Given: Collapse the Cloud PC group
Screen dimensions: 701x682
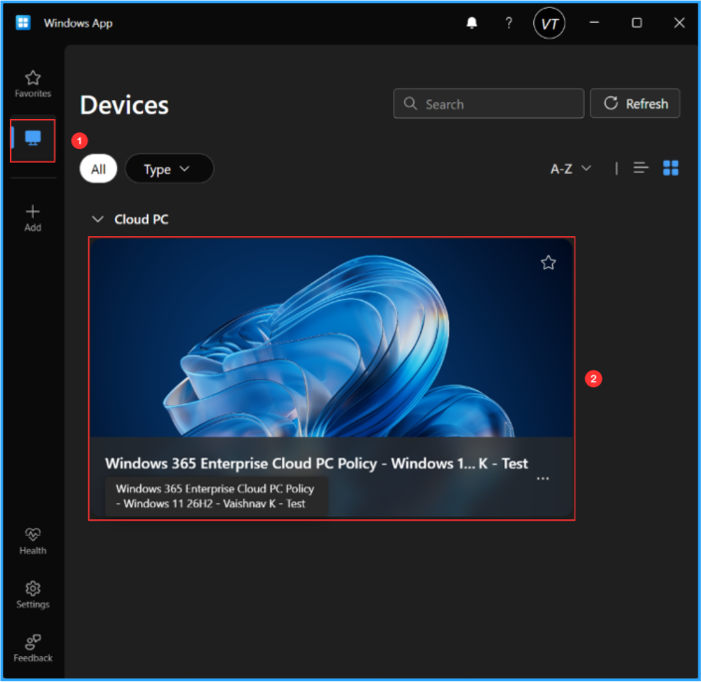Looking at the screenshot, I should click(x=97, y=219).
